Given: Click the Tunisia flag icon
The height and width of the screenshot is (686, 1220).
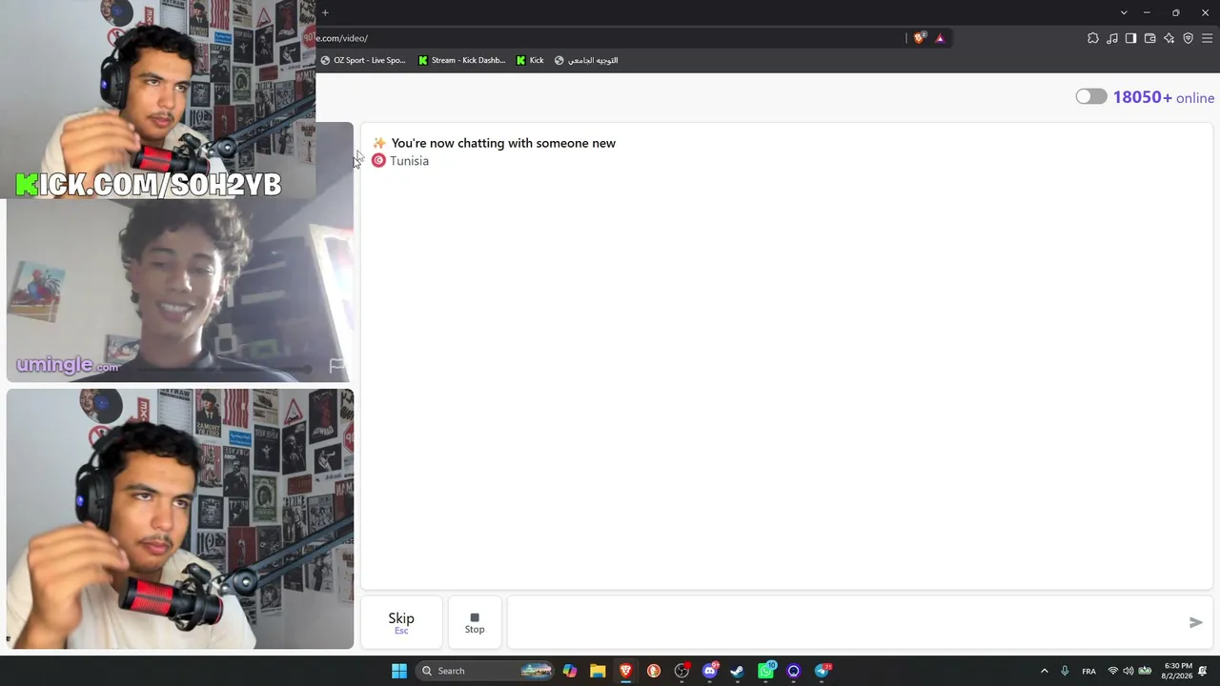Looking at the screenshot, I should (378, 160).
